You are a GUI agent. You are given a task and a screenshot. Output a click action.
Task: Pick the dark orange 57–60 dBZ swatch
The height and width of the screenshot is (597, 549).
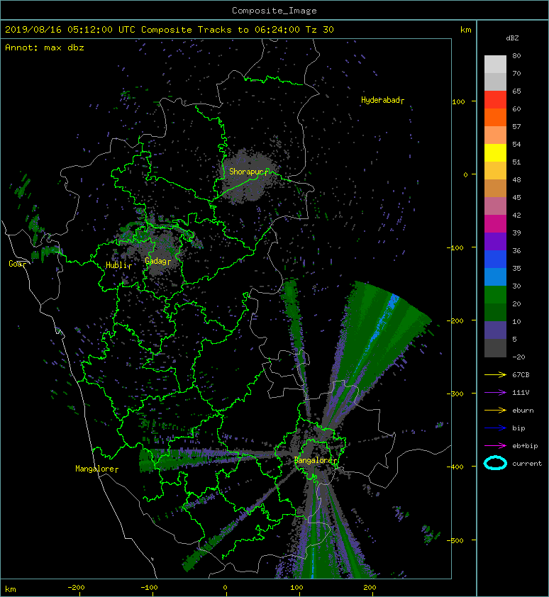tap(495, 117)
